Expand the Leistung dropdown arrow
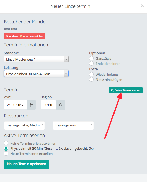The height and width of the screenshot is (182, 147). [66, 74]
